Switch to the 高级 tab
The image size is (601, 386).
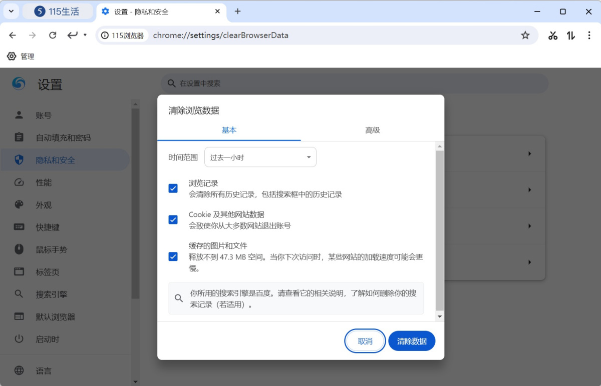point(372,130)
